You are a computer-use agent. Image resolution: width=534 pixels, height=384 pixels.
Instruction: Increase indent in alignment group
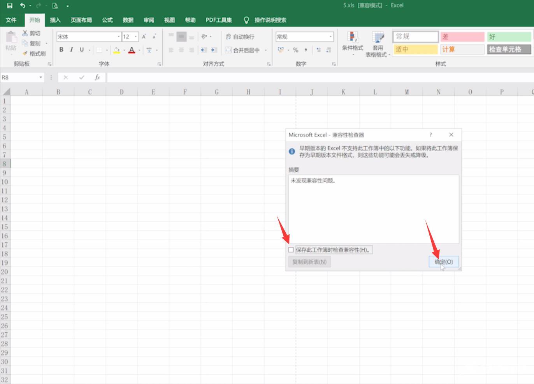[214, 50]
